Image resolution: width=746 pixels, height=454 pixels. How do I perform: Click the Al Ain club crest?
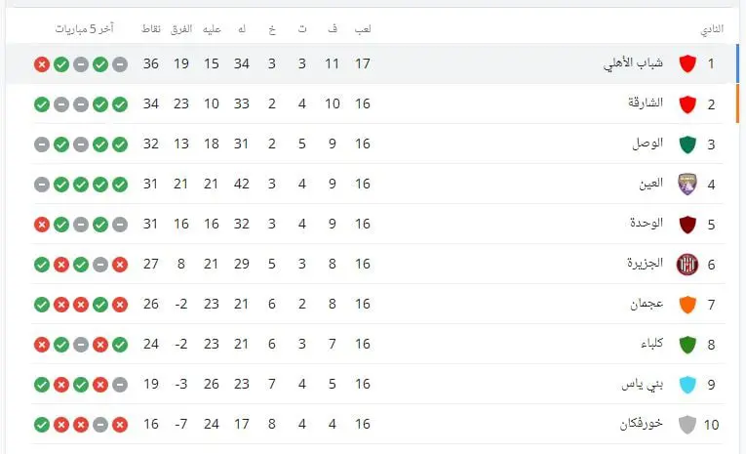point(687,184)
